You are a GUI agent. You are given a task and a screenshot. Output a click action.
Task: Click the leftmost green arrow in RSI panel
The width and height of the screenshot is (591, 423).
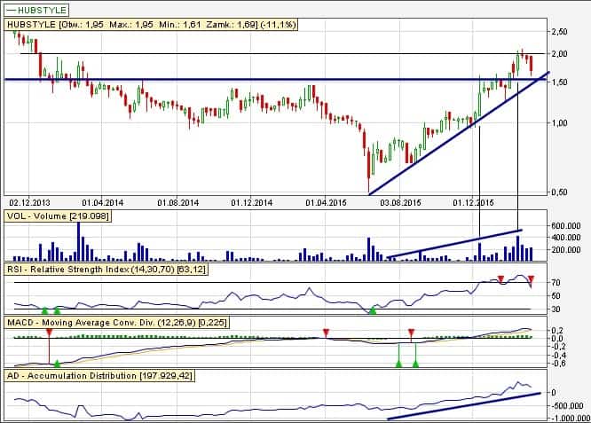pyautogui.click(x=43, y=311)
